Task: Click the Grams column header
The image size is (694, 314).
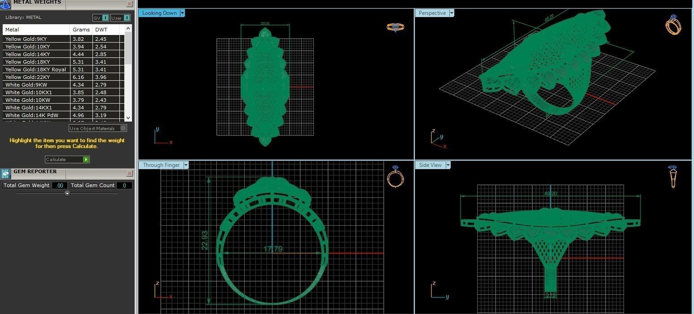Action: pyautogui.click(x=81, y=30)
